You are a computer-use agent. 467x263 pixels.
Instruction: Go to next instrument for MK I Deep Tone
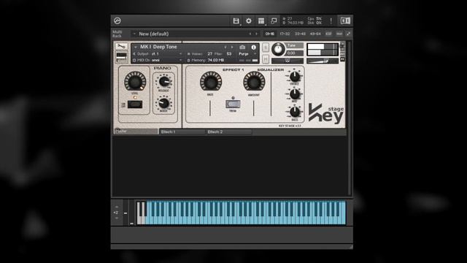(232, 47)
